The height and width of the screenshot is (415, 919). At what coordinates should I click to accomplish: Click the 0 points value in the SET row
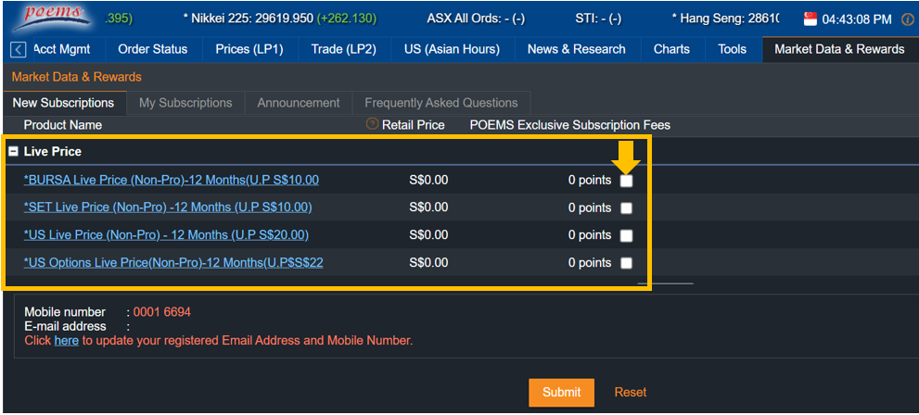pyautogui.click(x=590, y=207)
